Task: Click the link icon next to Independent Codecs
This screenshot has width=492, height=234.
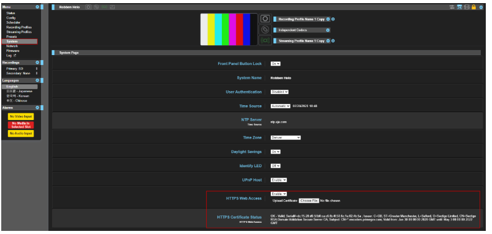Action: [265, 30]
